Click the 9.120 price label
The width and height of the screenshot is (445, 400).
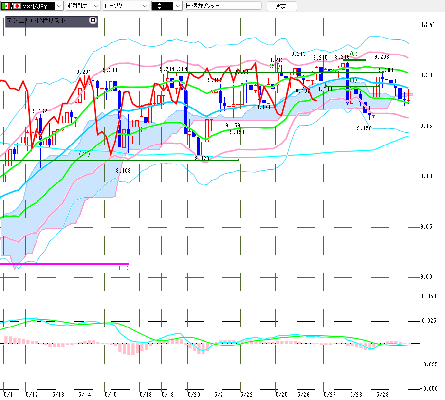[x=202, y=158]
